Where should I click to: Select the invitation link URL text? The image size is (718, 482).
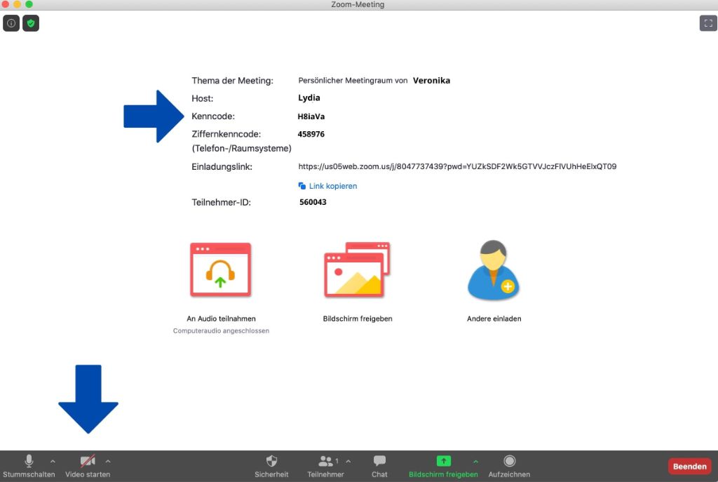point(457,166)
